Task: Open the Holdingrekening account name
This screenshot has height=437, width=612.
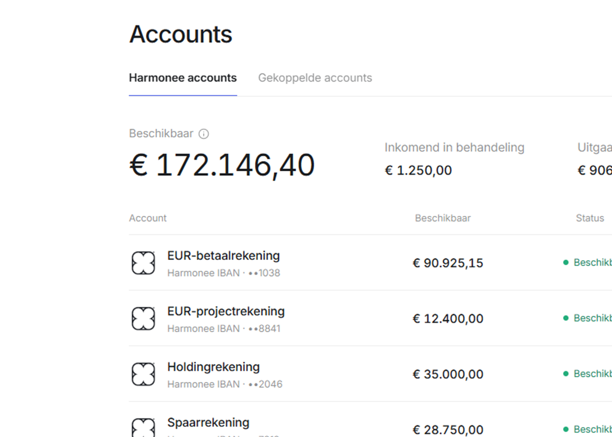Action: click(x=213, y=367)
